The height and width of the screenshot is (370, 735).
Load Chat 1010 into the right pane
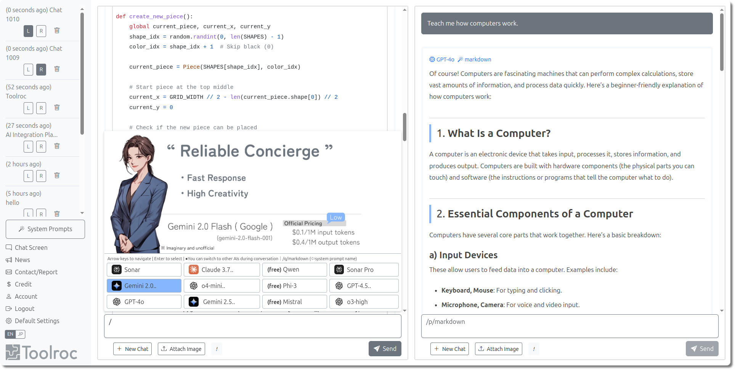[x=41, y=31]
